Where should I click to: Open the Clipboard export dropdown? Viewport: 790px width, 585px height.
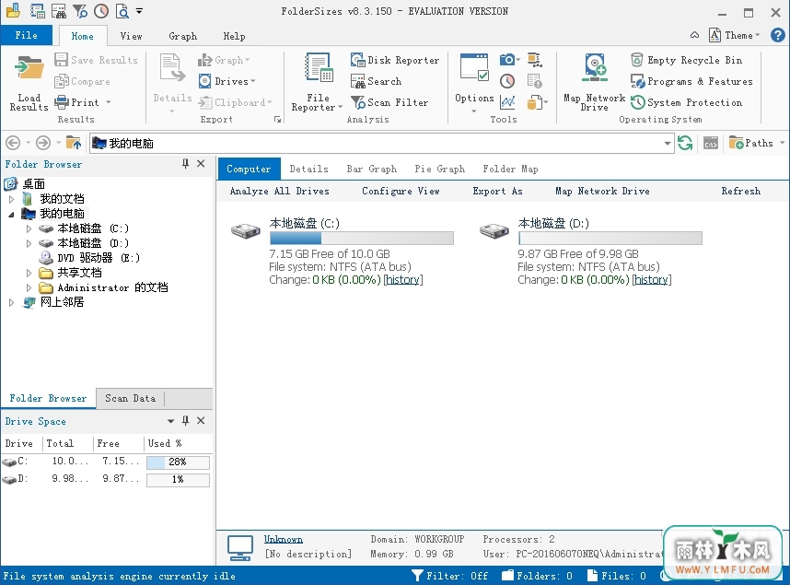[236, 102]
